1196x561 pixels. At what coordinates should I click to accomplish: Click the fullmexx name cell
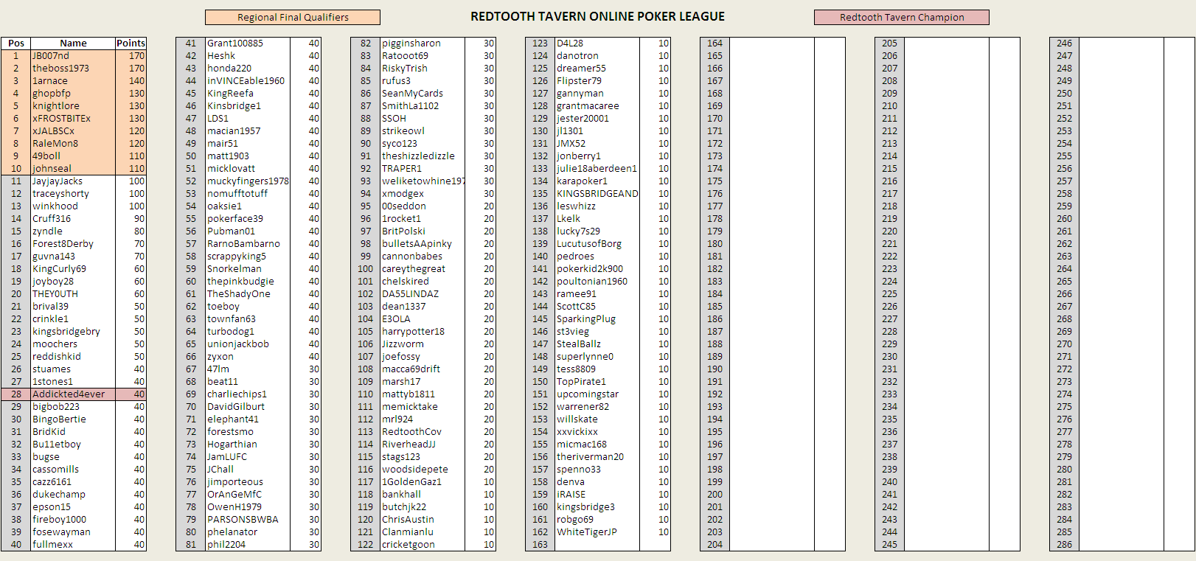(x=73, y=545)
